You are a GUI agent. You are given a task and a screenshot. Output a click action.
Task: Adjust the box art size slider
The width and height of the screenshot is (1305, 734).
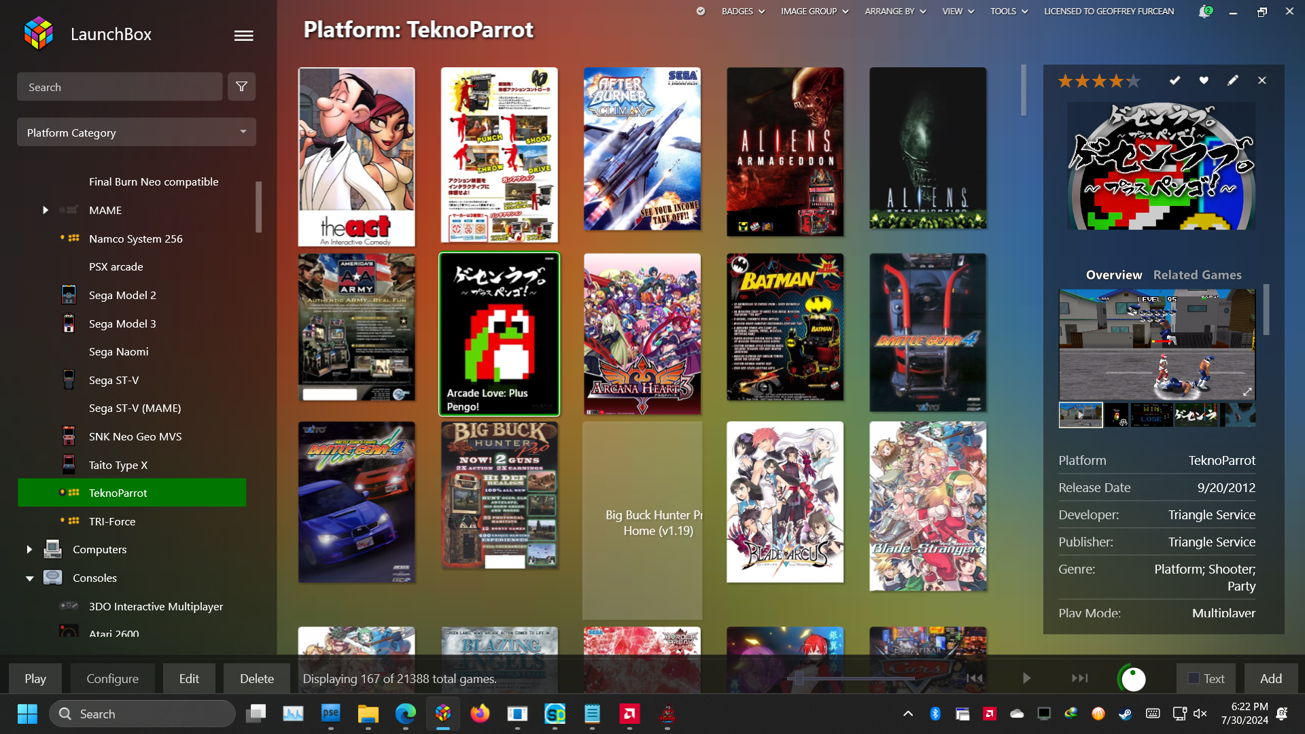click(799, 678)
